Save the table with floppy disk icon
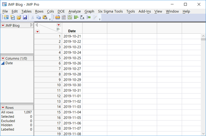The height and width of the screenshot is (136, 206). point(25,17)
